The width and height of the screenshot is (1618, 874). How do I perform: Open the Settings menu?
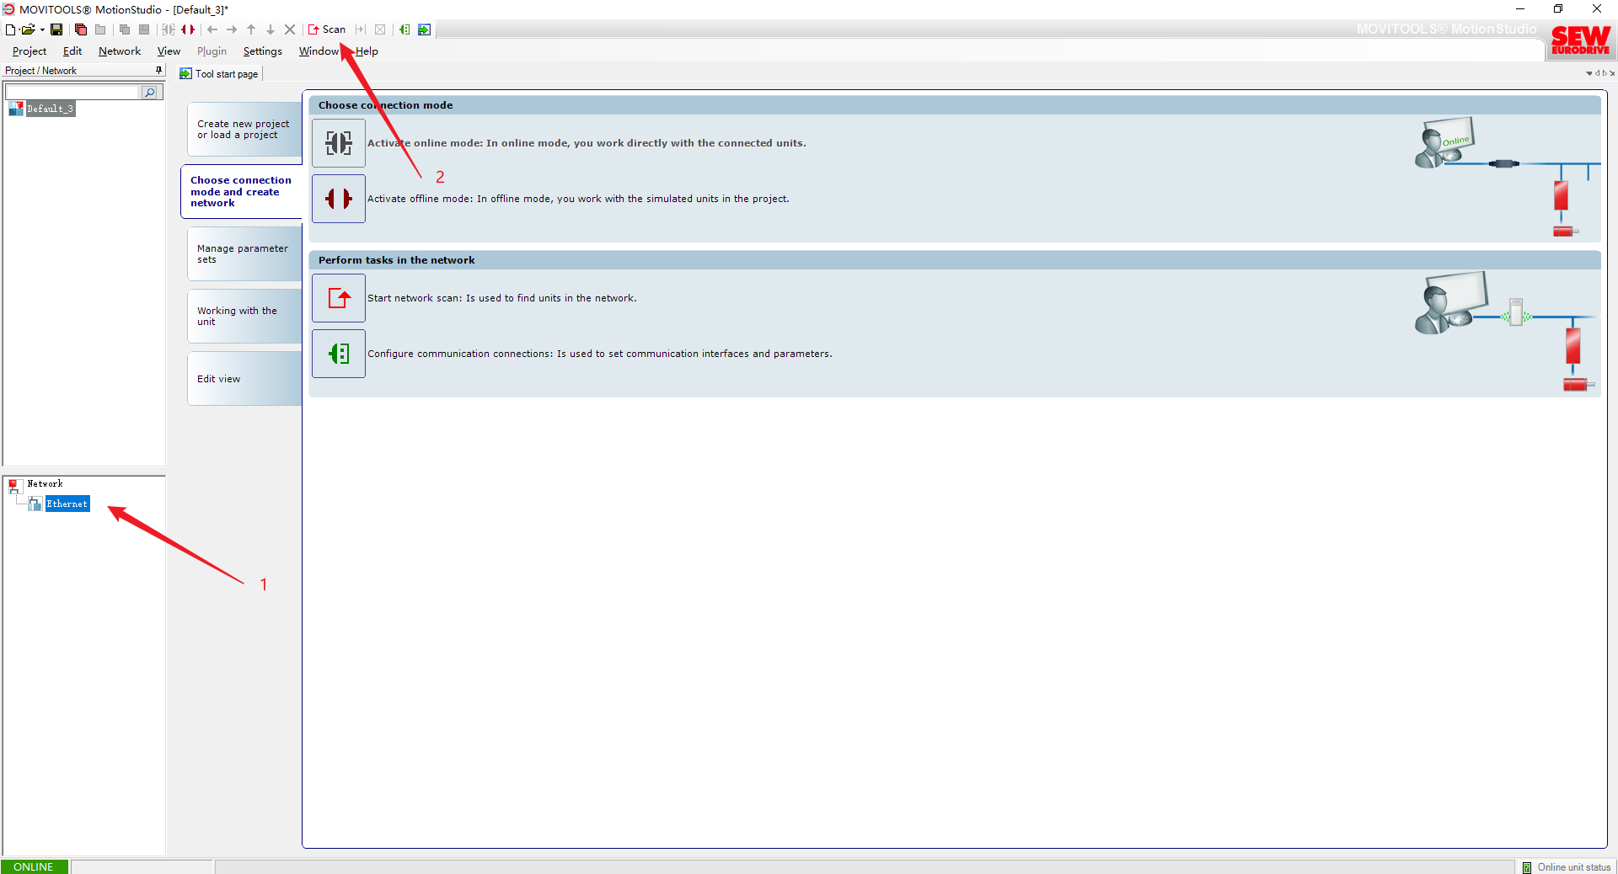click(x=262, y=51)
